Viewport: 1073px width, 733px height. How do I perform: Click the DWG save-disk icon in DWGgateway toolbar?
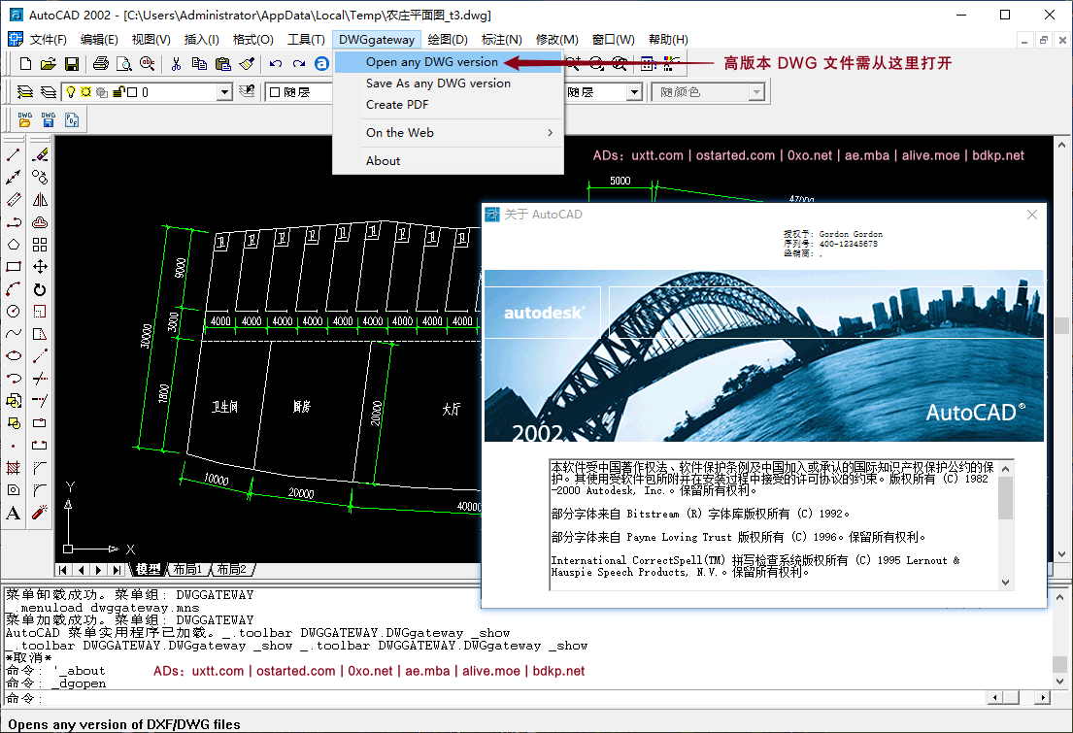point(48,119)
